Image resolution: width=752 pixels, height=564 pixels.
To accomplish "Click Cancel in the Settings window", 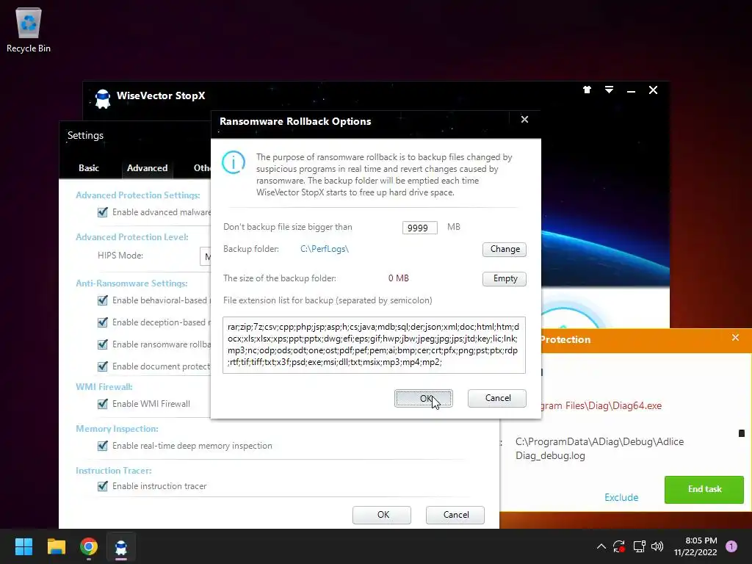I will tap(455, 515).
